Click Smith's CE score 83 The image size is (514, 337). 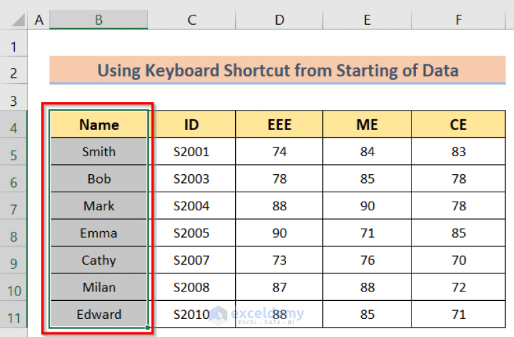click(458, 151)
